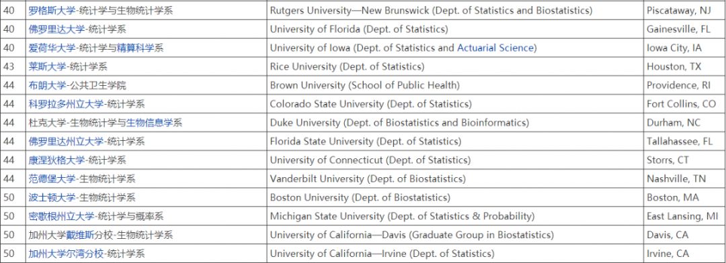
Task: Click the Actuarial Science link
Action: (495, 48)
